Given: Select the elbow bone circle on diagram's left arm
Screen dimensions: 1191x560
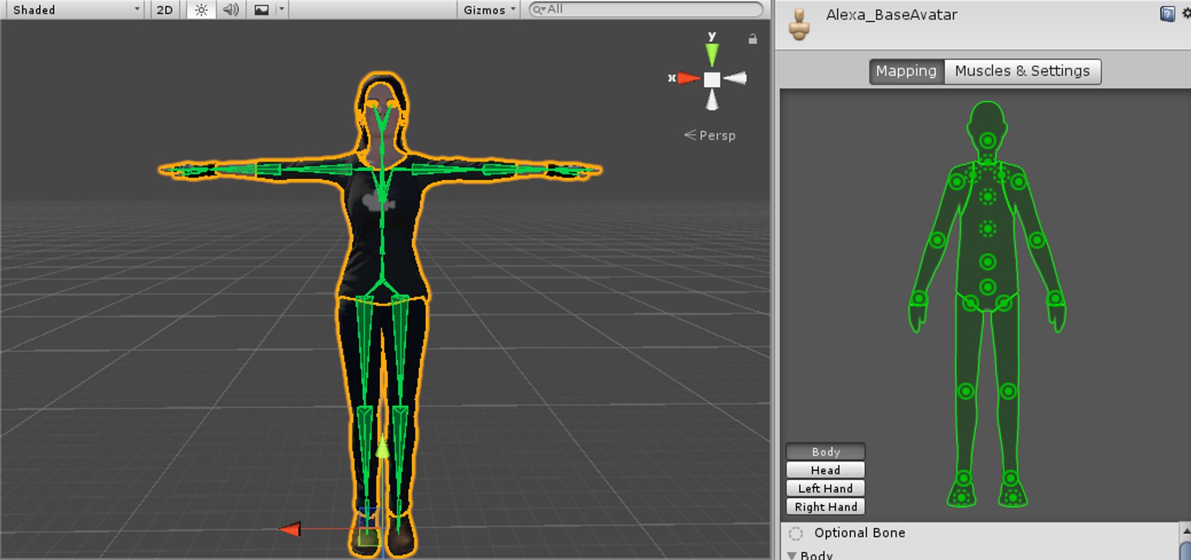Looking at the screenshot, I should pyautogui.click(x=937, y=240).
